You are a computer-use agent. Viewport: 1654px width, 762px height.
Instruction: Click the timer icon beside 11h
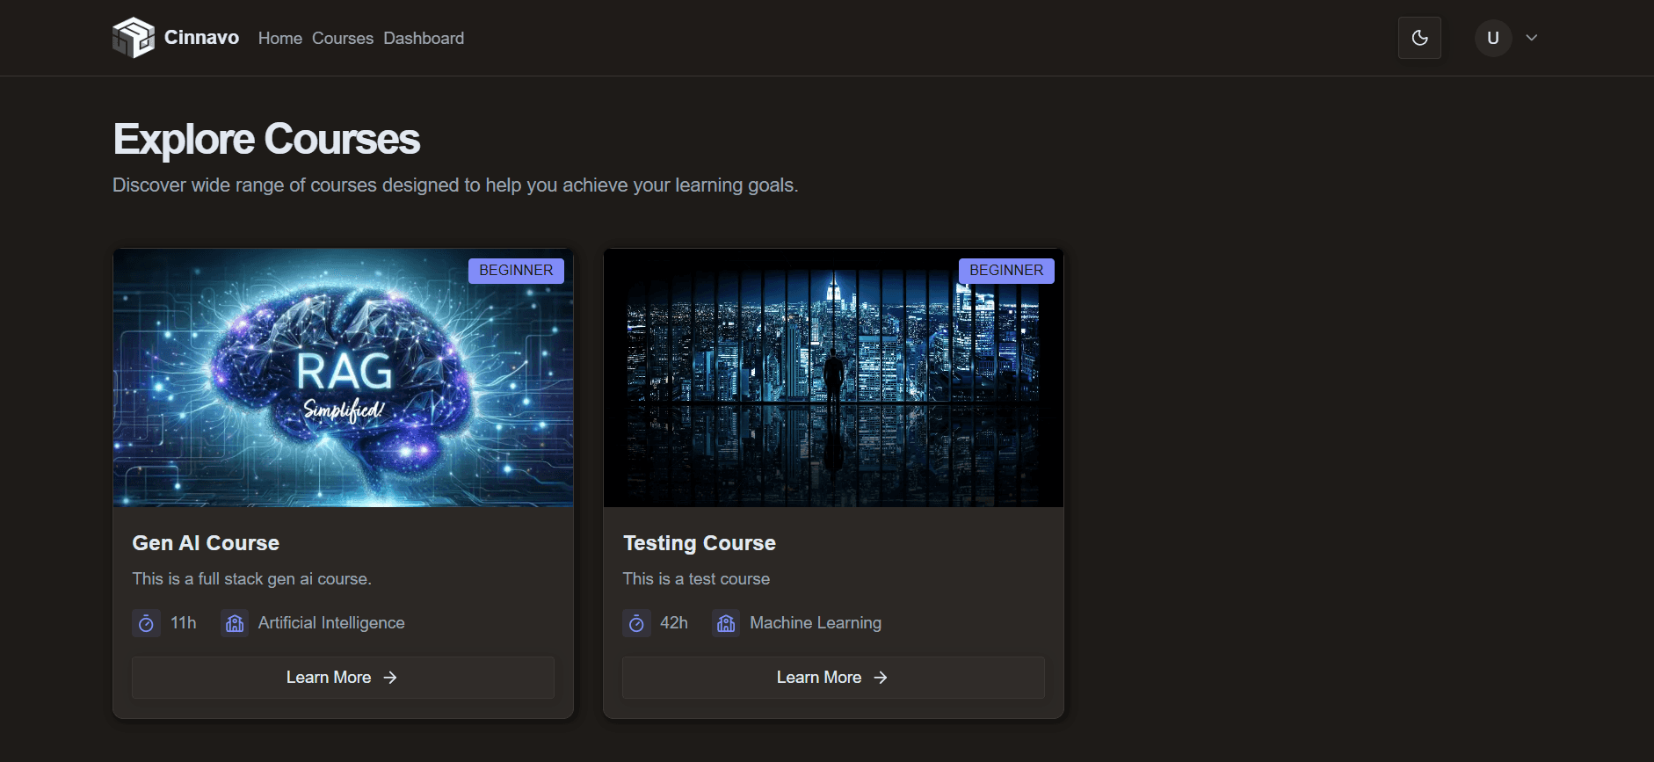pyautogui.click(x=146, y=623)
